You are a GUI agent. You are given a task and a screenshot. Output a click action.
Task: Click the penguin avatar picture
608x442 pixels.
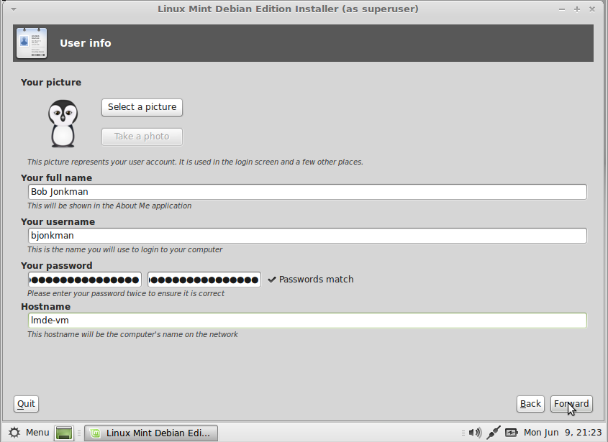(63, 123)
